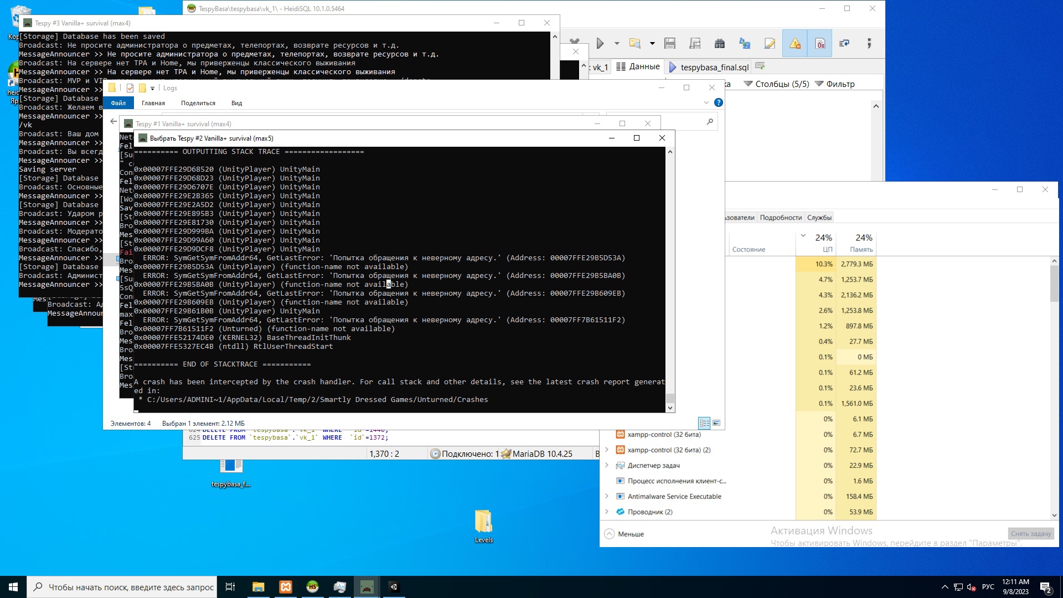Open a SQL file using the folder-search icon
Viewport: 1063px width, 598px height.
click(634, 43)
